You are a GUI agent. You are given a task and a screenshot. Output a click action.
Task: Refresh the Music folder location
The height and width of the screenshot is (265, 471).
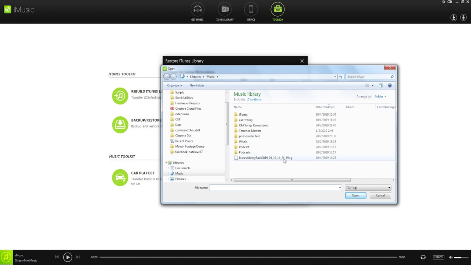pyautogui.click(x=341, y=77)
